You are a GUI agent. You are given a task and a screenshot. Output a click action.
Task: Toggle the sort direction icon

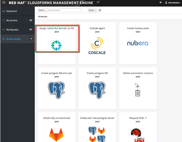[x=100, y=10]
